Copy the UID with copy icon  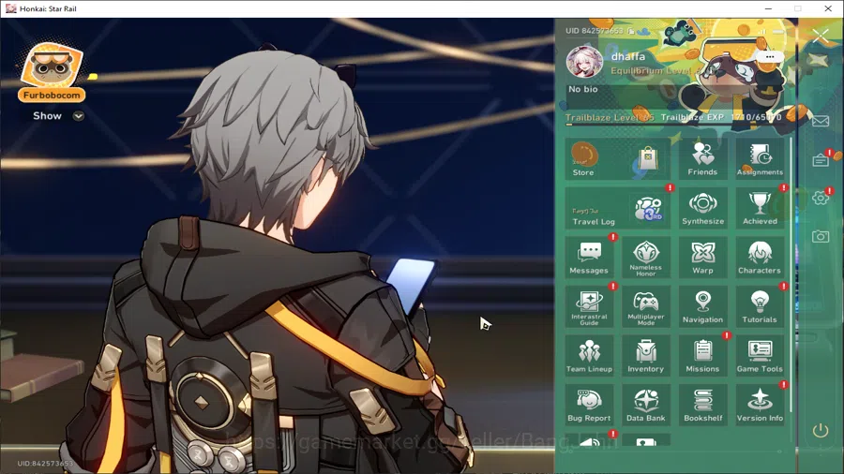[x=631, y=31]
